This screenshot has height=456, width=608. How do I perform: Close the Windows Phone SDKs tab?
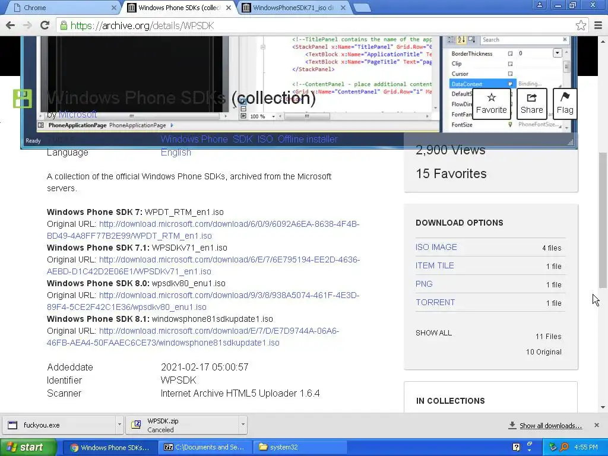point(229,8)
